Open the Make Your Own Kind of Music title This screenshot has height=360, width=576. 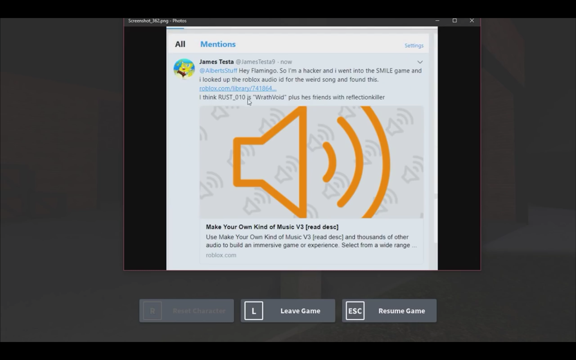point(272,227)
